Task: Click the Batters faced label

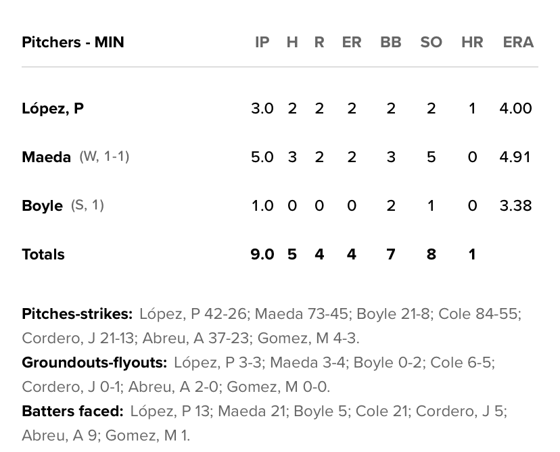Action: click(x=72, y=411)
